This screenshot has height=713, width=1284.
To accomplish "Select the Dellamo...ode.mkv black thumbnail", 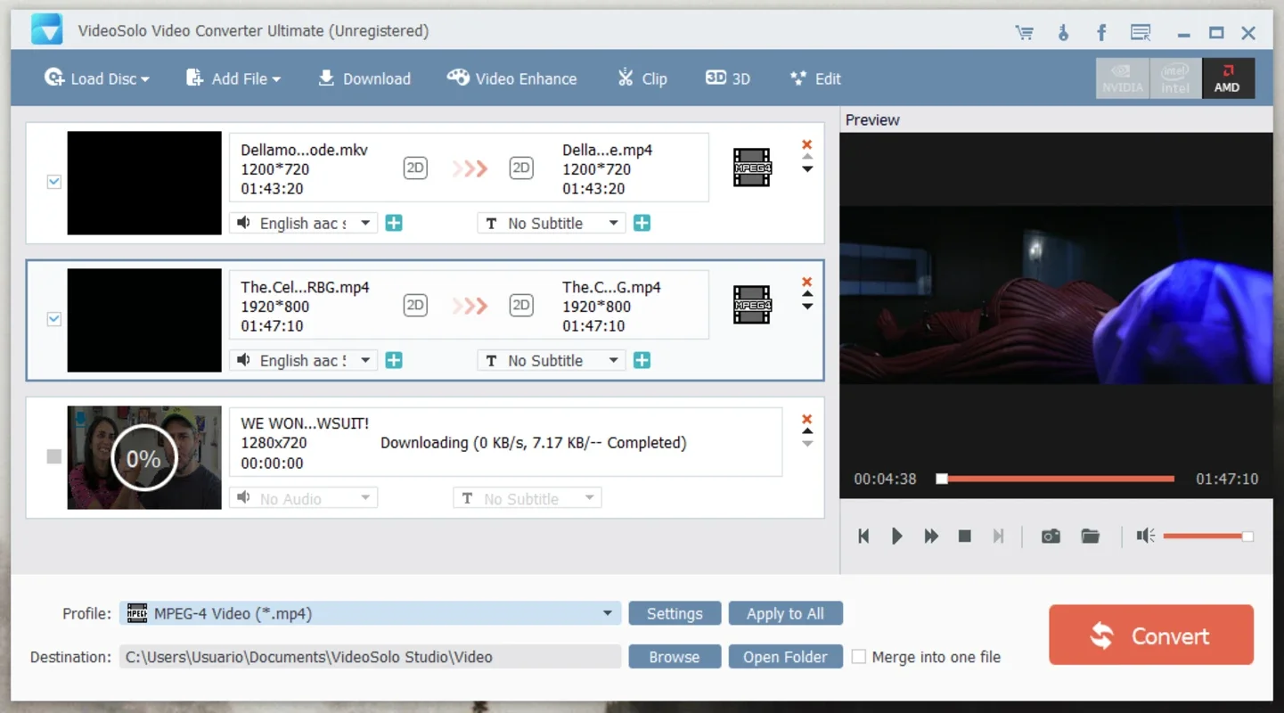I will 144,183.
